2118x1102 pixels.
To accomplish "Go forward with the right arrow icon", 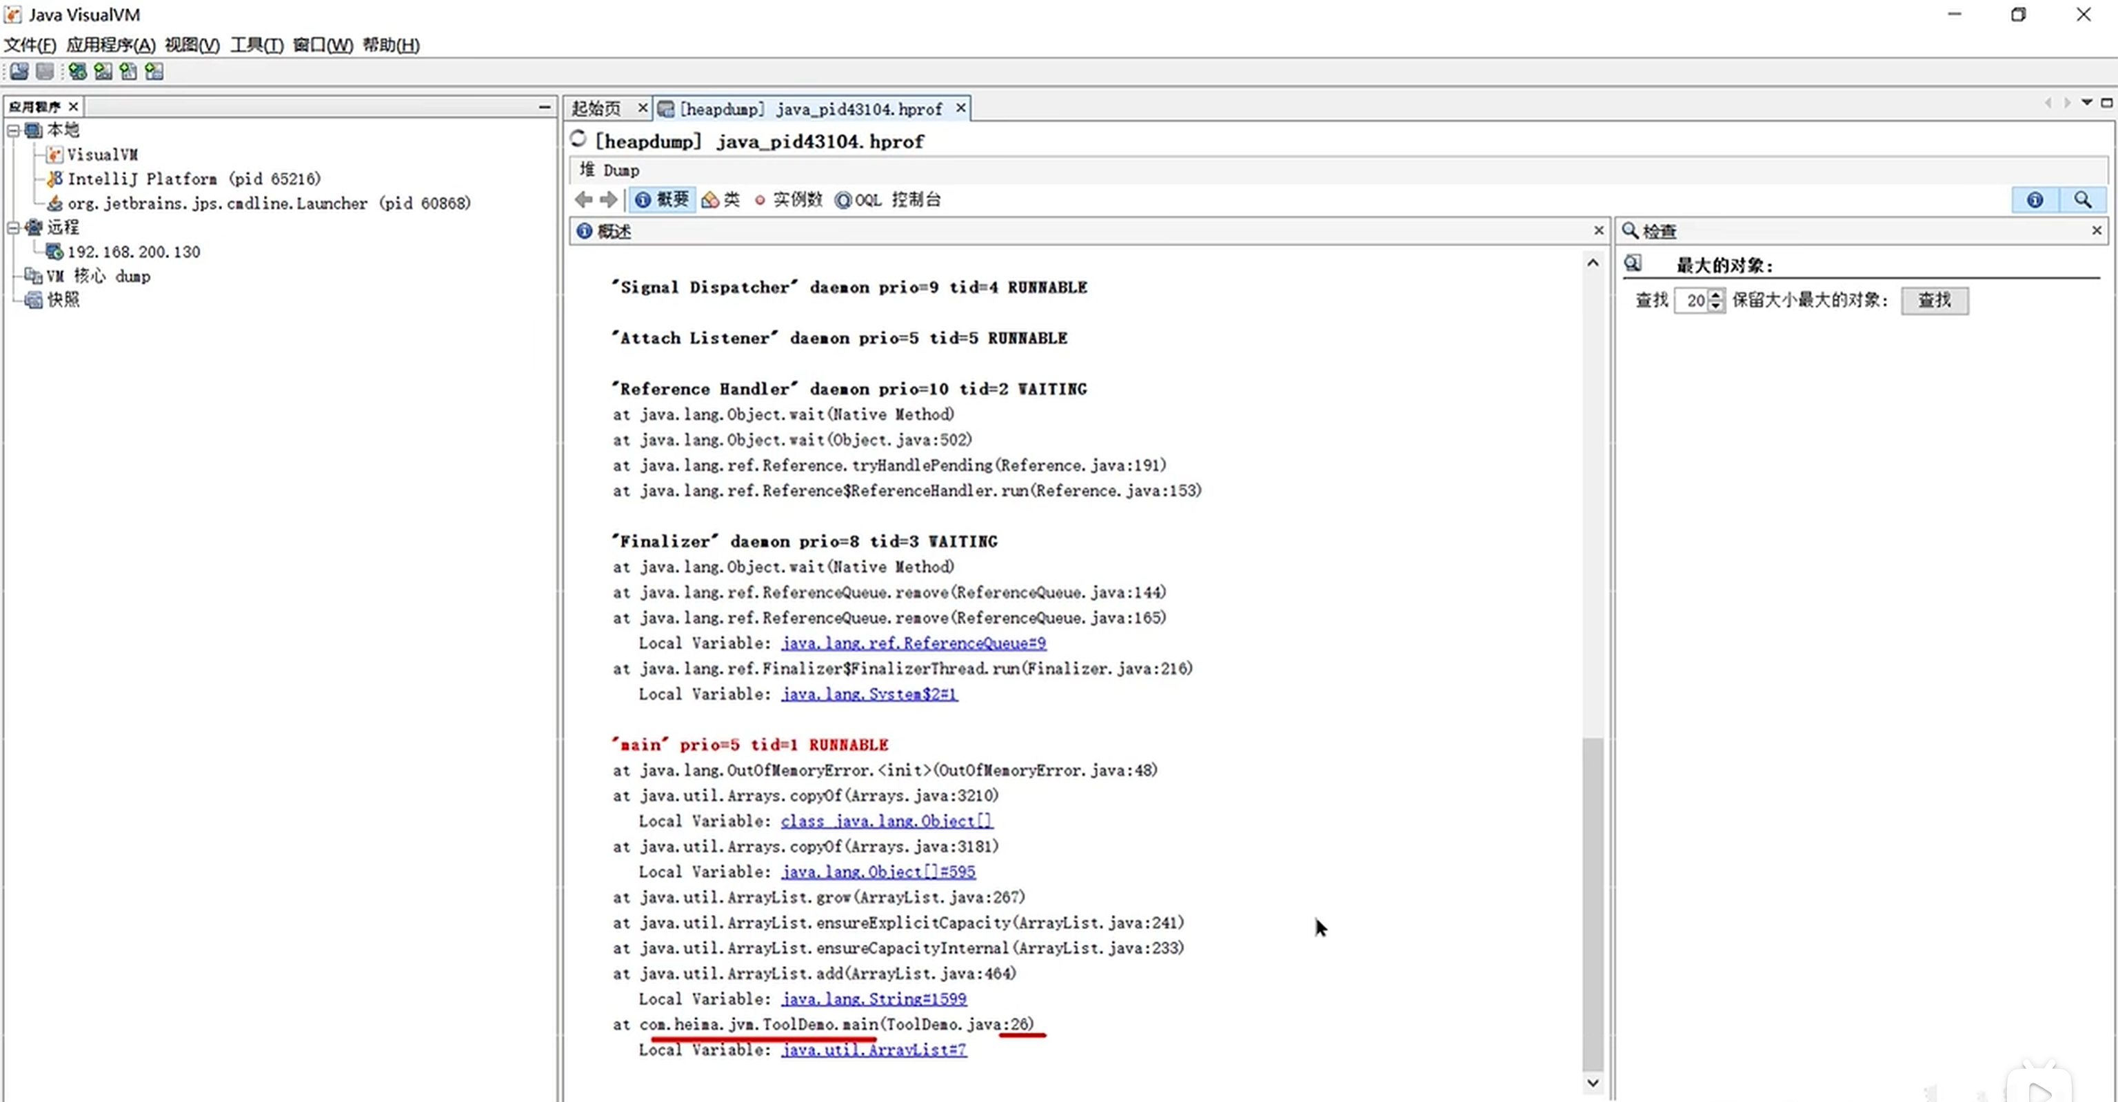I will pyautogui.click(x=608, y=199).
